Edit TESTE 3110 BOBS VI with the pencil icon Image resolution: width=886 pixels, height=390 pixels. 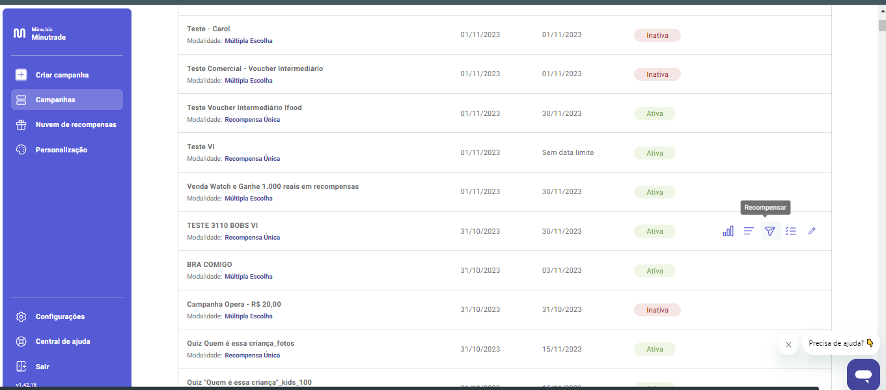(x=812, y=231)
